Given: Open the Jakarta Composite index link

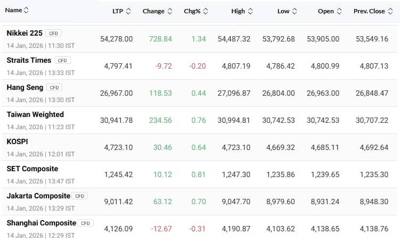Looking at the screenshot, I should (x=38, y=196).
